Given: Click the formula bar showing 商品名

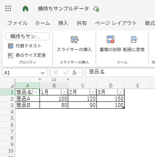Looking at the screenshot, I should pyautogui.click(x=120, y=72).
